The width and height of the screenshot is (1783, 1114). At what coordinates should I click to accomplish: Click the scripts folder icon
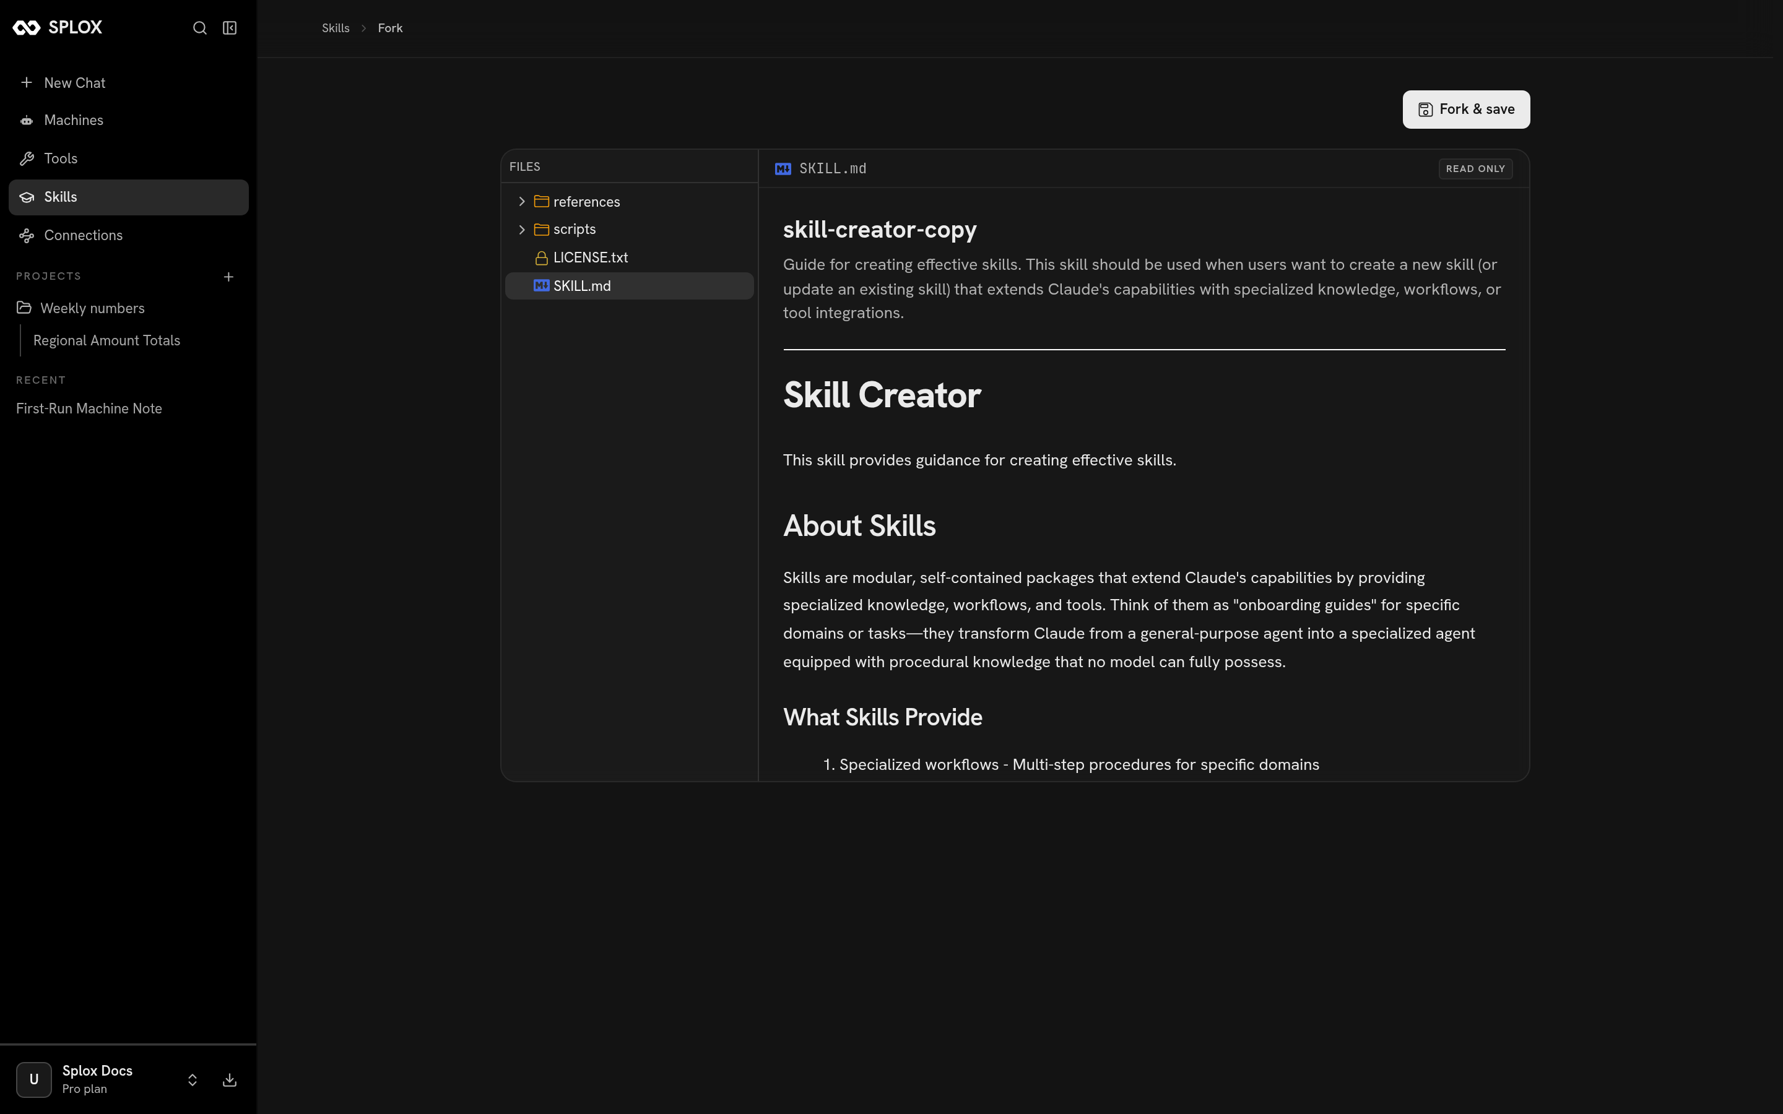click(x=542, y=229)
